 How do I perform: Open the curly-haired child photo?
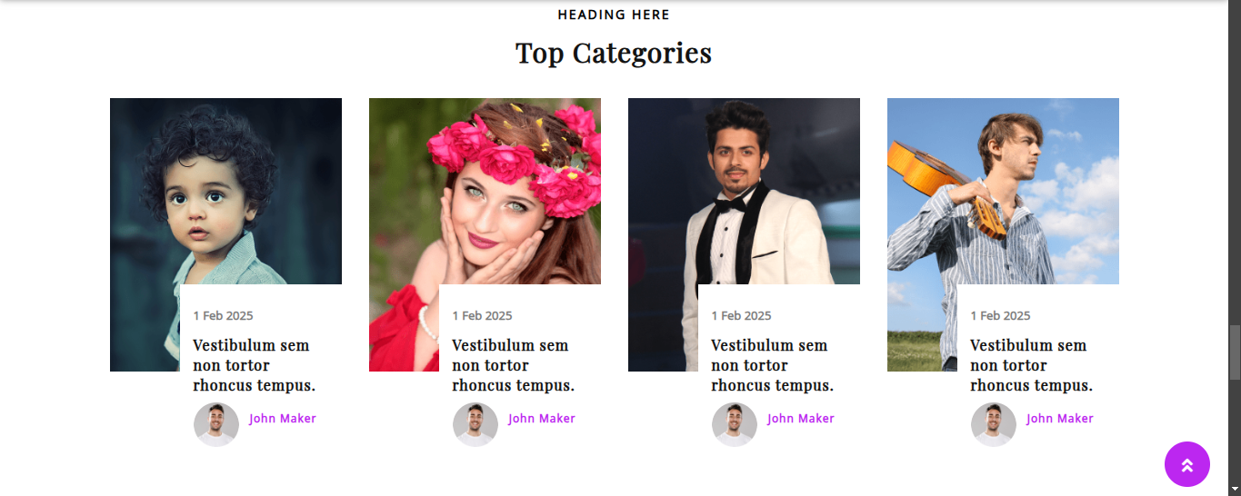click(x=225, y=192)
